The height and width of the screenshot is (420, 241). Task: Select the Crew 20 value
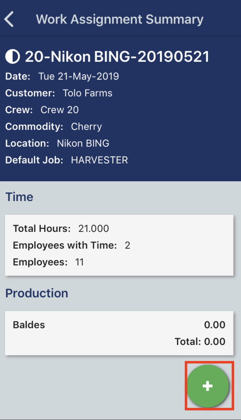pos(59,110)
